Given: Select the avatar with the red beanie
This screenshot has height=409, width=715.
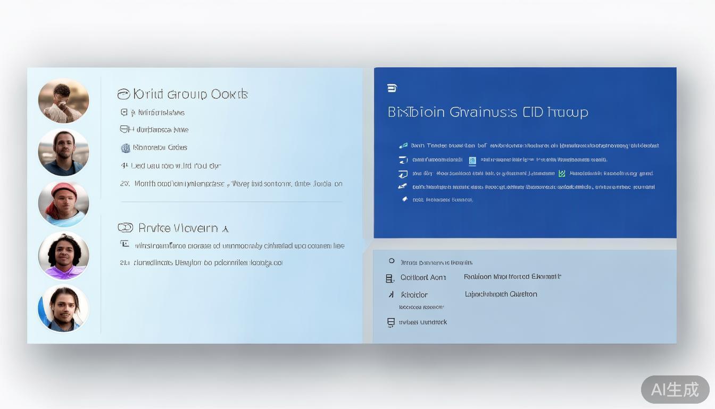Looking at the screenshot, I should click(x=63, y=204).
